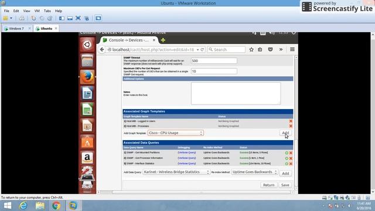Bookmark this page with star icon
375x211 pixels.
coord(251,49)
